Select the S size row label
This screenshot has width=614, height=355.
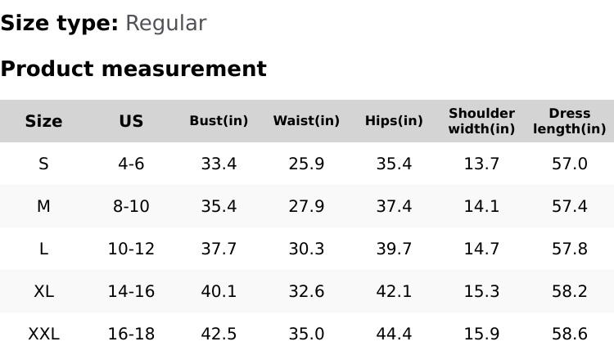[43, 164]
